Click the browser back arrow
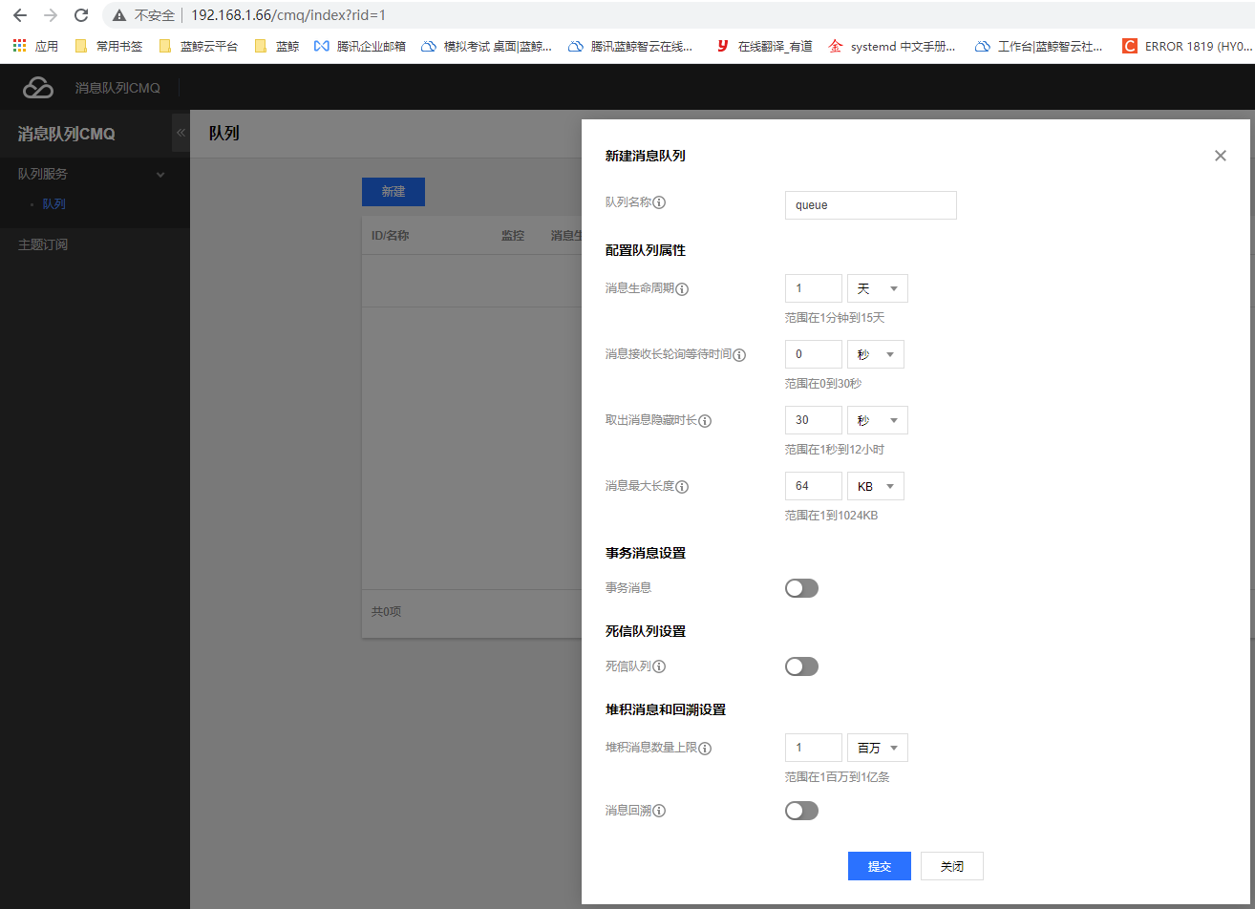 19,15
